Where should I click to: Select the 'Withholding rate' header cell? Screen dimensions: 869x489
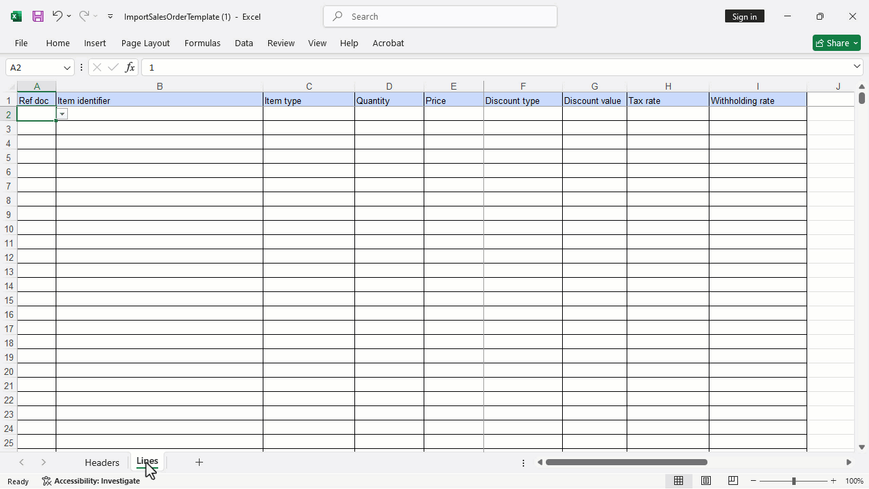click(758, 101)
